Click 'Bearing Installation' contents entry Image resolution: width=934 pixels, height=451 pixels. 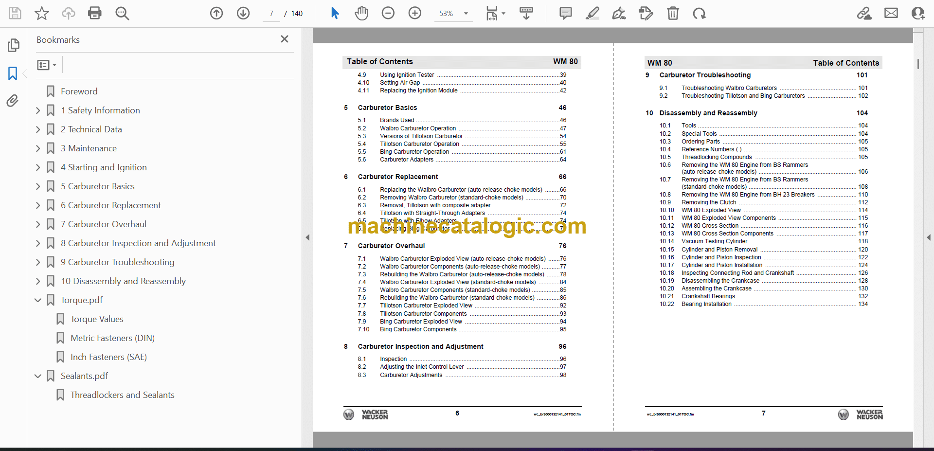click(x=706, y=304)
